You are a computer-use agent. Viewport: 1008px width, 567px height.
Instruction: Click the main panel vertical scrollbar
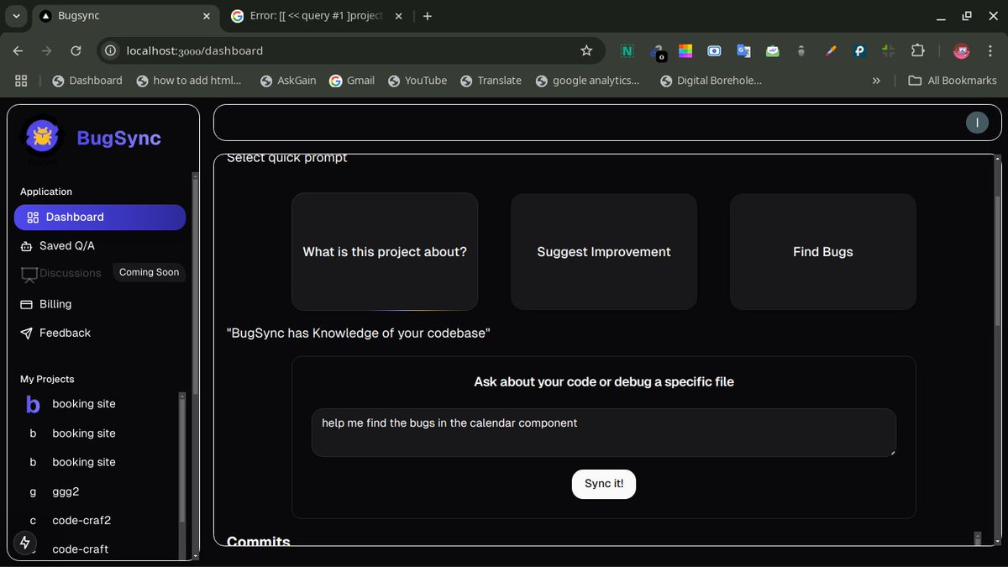click(997, 260)
